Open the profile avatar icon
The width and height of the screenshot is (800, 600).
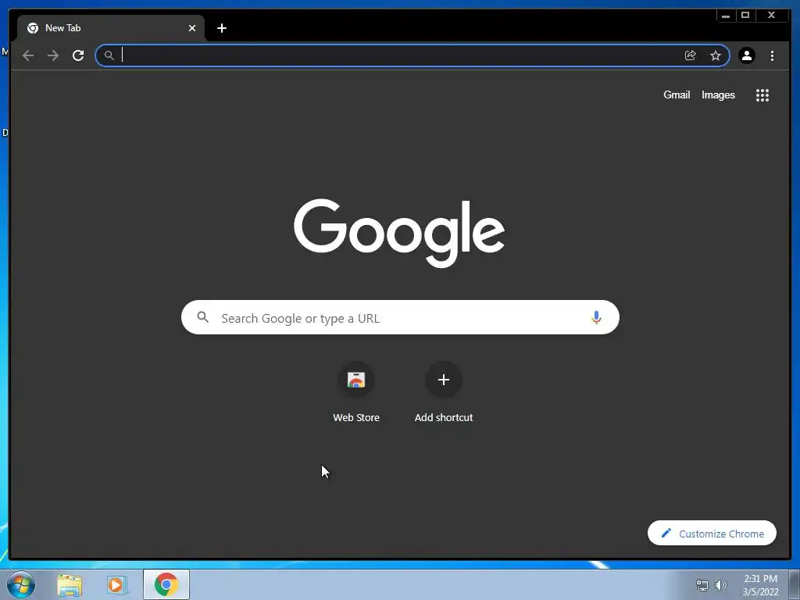746,55
